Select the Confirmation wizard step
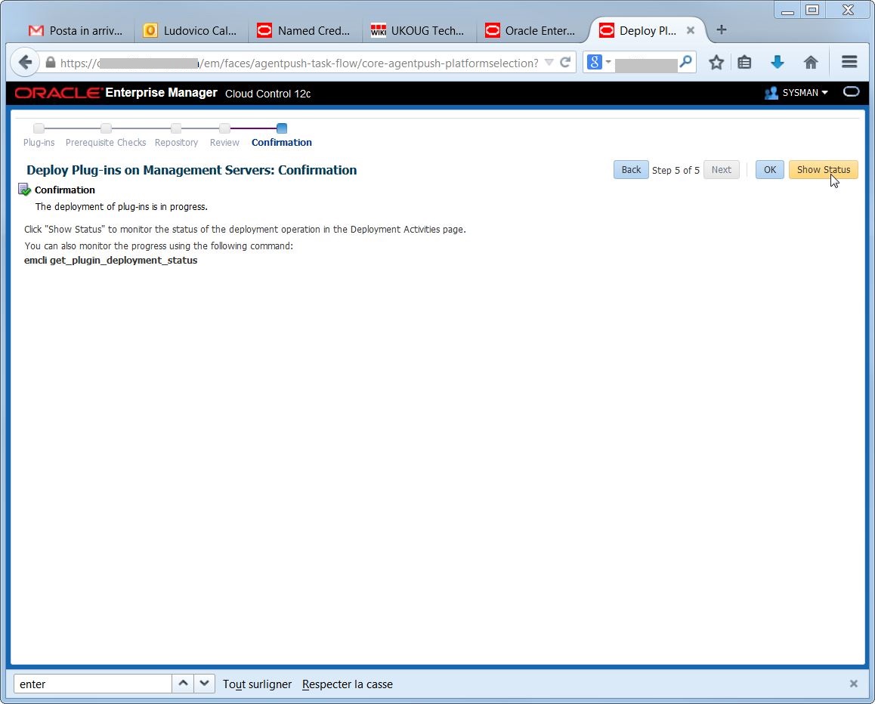This screenshot has width=875, height=704. [x=281, y=142]
